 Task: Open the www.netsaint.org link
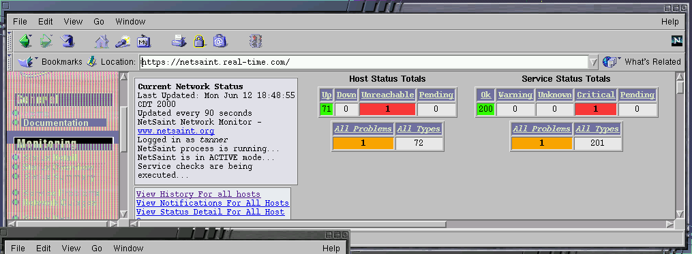(176, 131)
